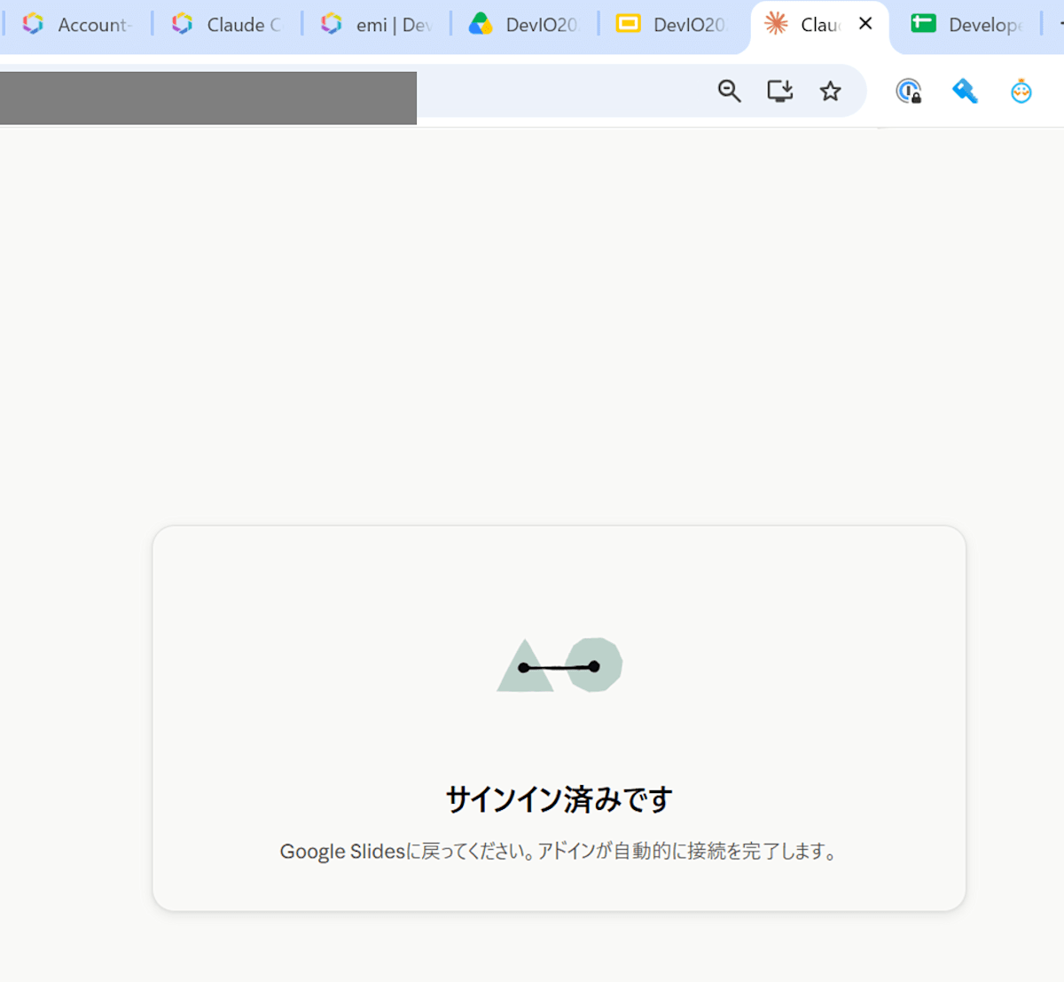Open the stopwatch face extension icon

point(1021,90)
